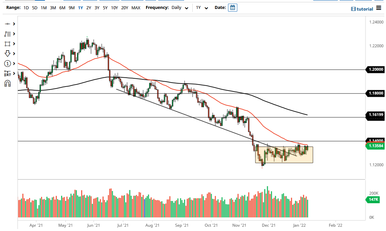386x231 pixels.
Task: Toggle the magnet snapping tool
Action: pyautogui.click(x=8, y=83)
